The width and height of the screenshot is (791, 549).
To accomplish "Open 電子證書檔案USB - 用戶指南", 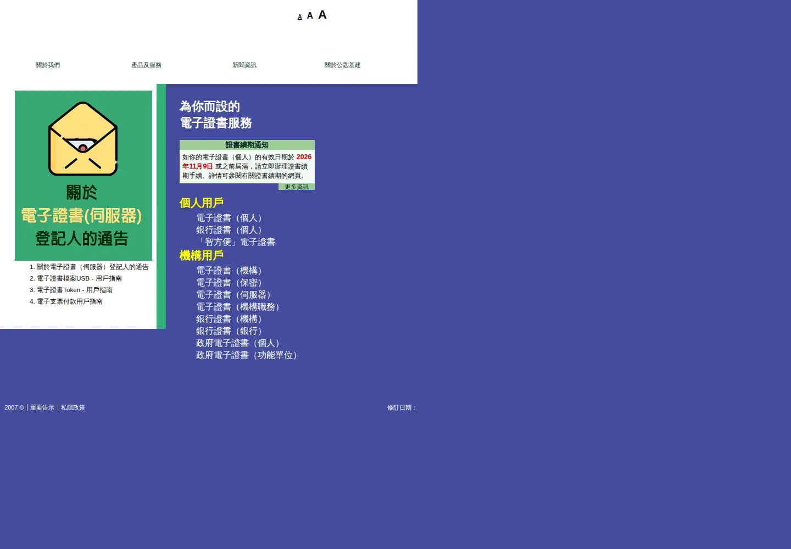I will point(79,278).
